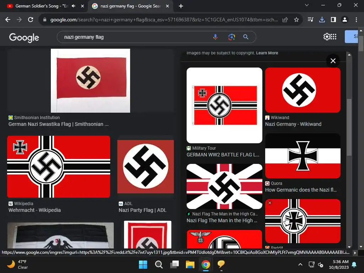
Task: Select the ADL image thumbnail
Action: tap(145, 167)
